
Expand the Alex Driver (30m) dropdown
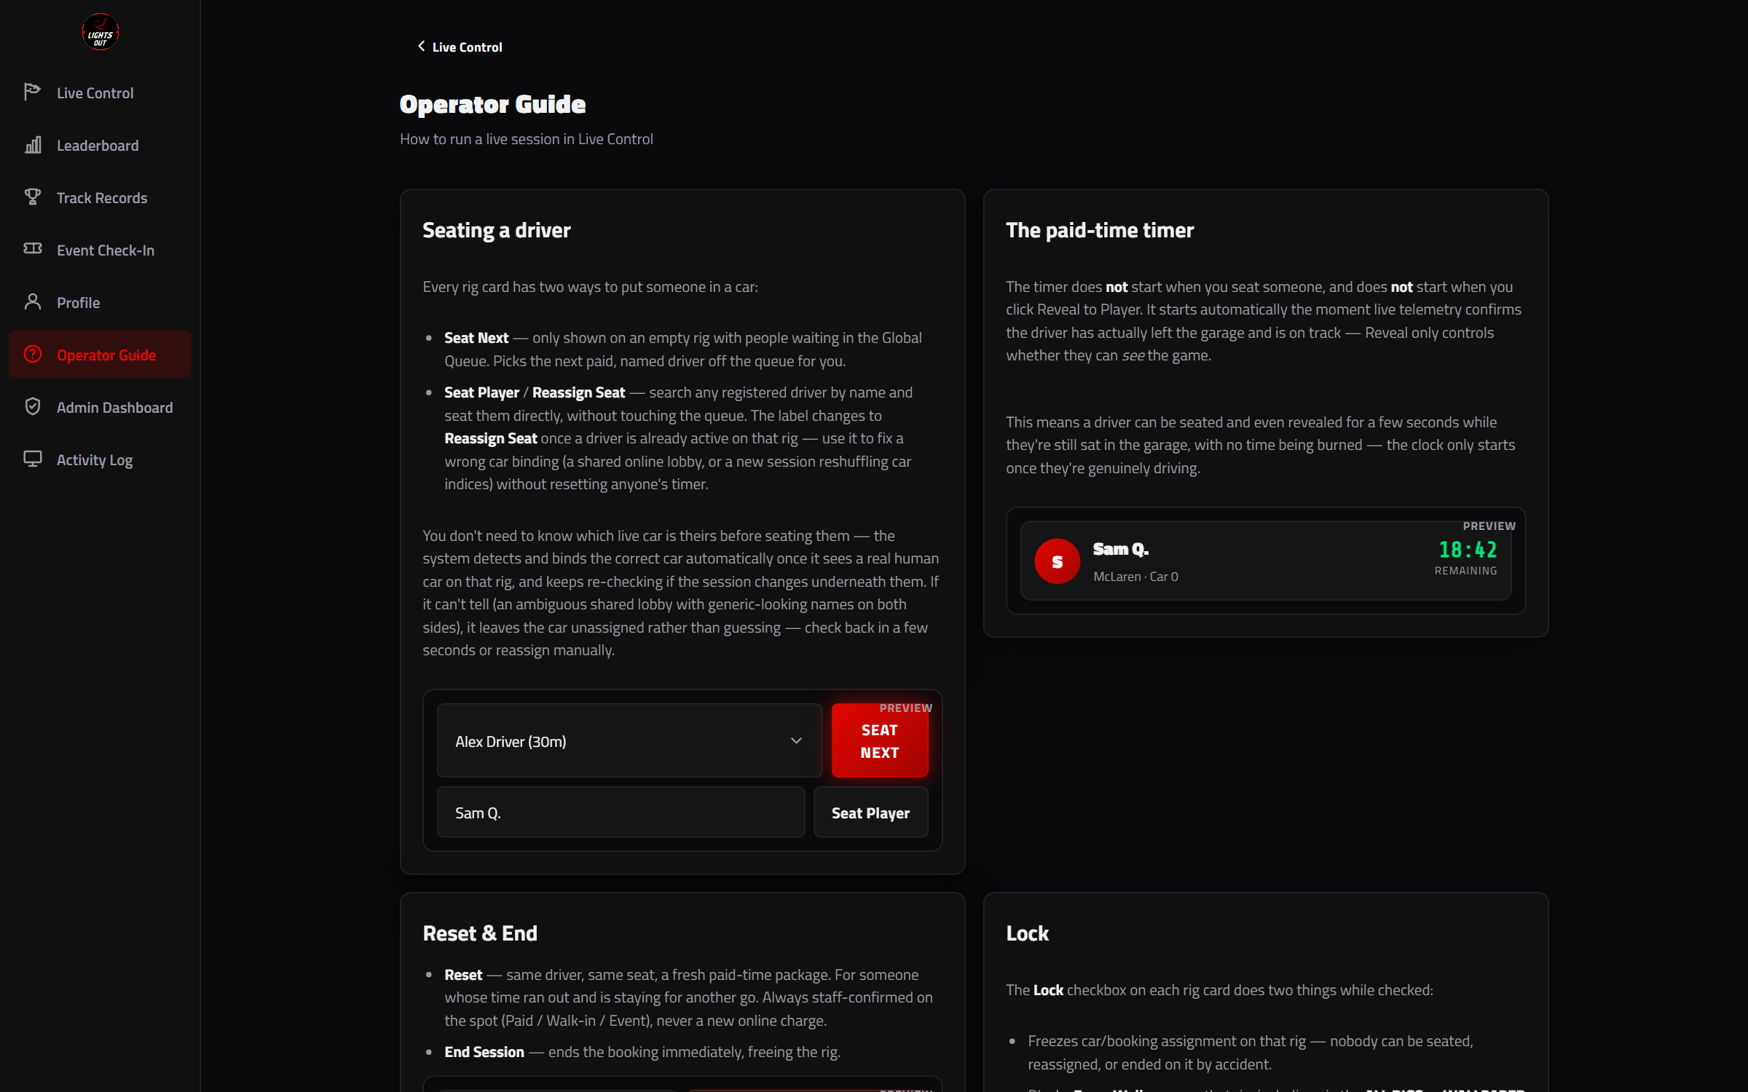629,741
